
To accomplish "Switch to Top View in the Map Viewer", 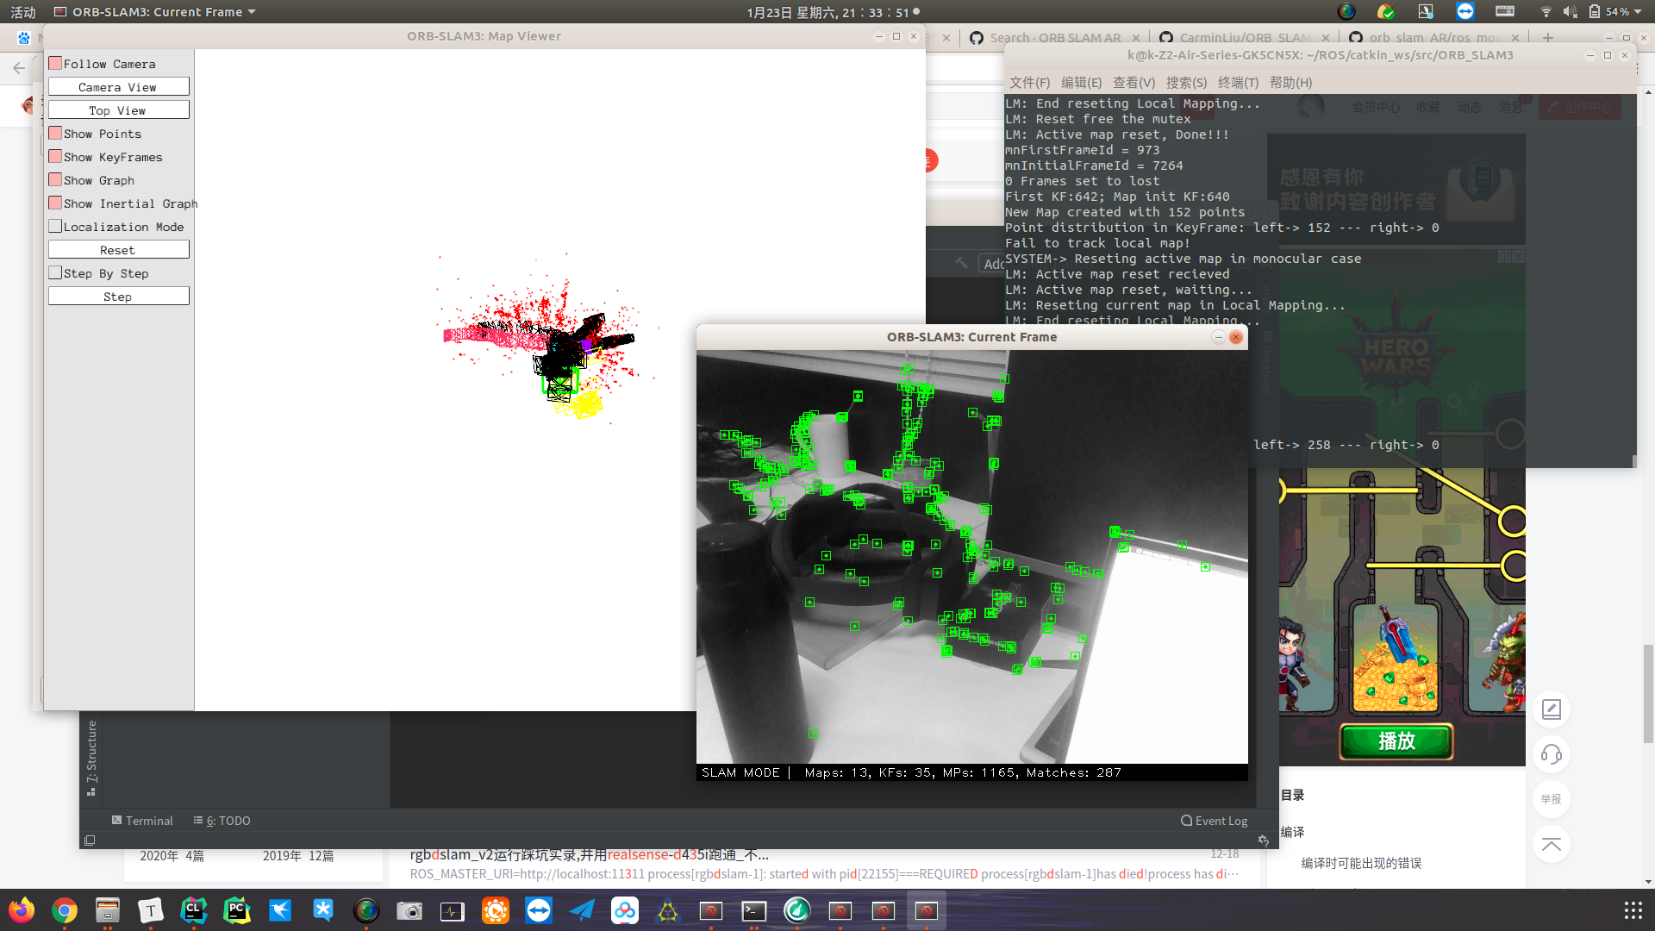I will click(x=118, y=109).
